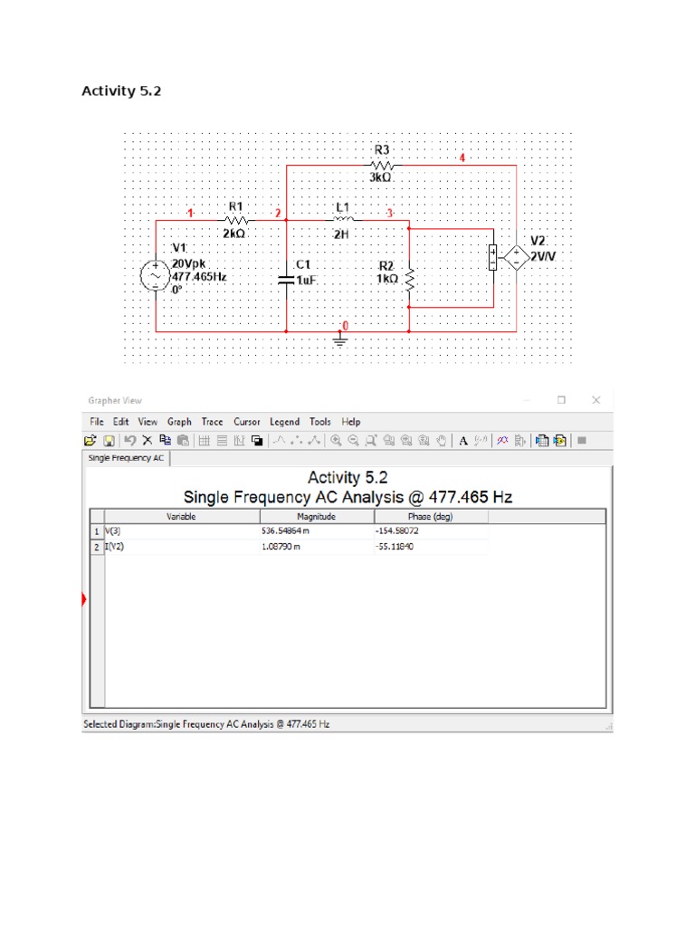Image resolution: width=695 pixels, height=927 pixels.
Task: Click phase value -154.58072
Action: (397, 530)
